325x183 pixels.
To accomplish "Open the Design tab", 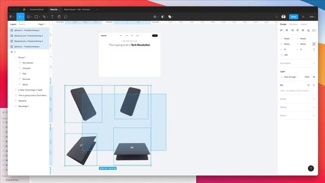I will click(283, 24).
